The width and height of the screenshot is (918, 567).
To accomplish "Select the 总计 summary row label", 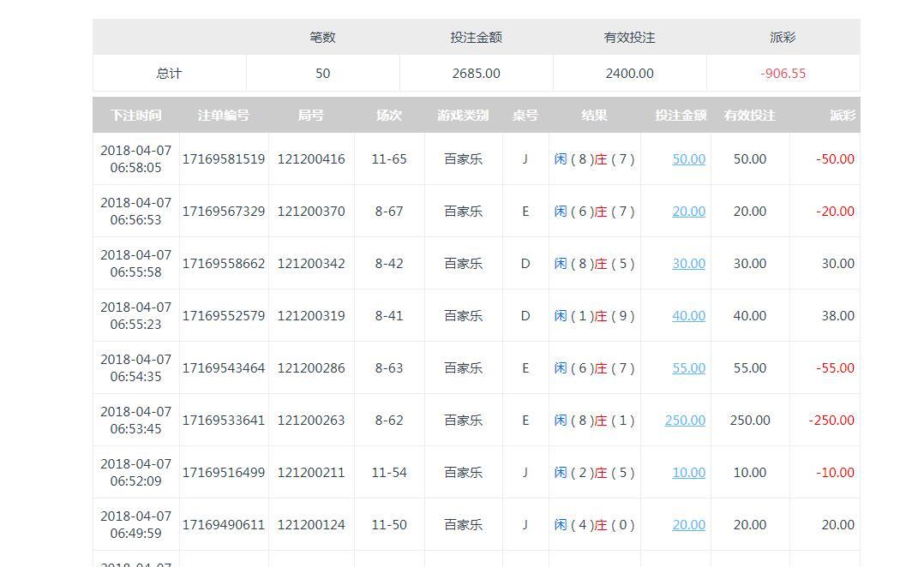I will coord(169,74).
